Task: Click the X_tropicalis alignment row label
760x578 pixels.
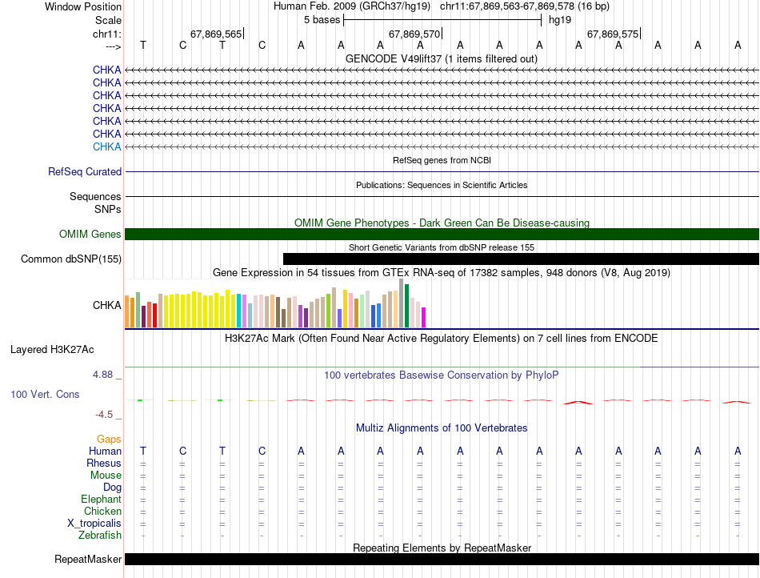Action: [94, 524]
